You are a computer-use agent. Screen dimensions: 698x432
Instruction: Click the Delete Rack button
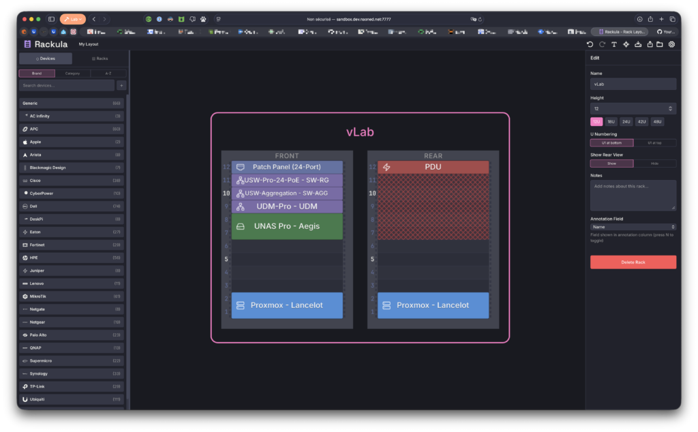click(633, 262)
